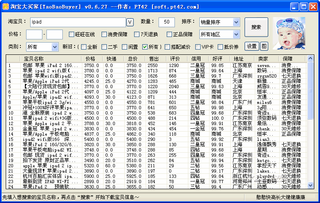
Task: Select row 19 '拍下发货 原封正品苹...'
Action: (156, 160)
